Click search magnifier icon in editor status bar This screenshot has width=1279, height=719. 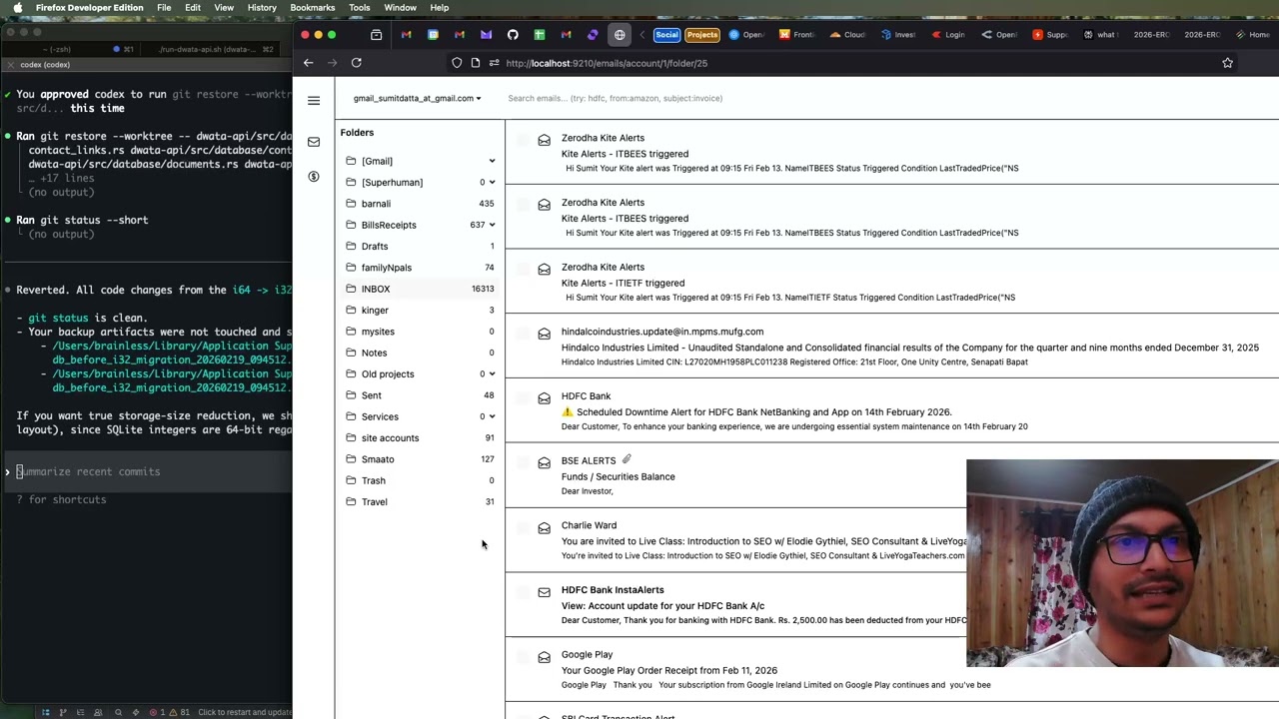[118, 712]
